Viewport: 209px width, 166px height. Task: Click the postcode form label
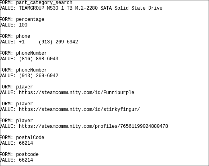[27, 154]
